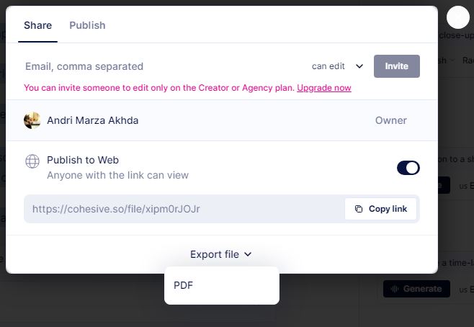This screenshot has width=474, height=327.
Task: Click the copy icon in Copy link
Action: coord(359,209)
